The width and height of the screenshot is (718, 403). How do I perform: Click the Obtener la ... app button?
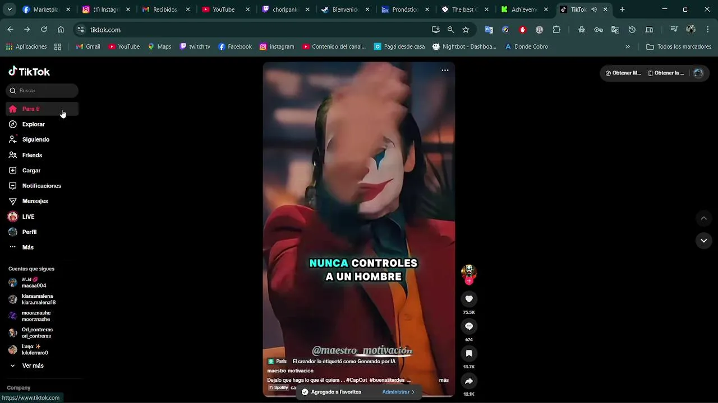point(666,73)
